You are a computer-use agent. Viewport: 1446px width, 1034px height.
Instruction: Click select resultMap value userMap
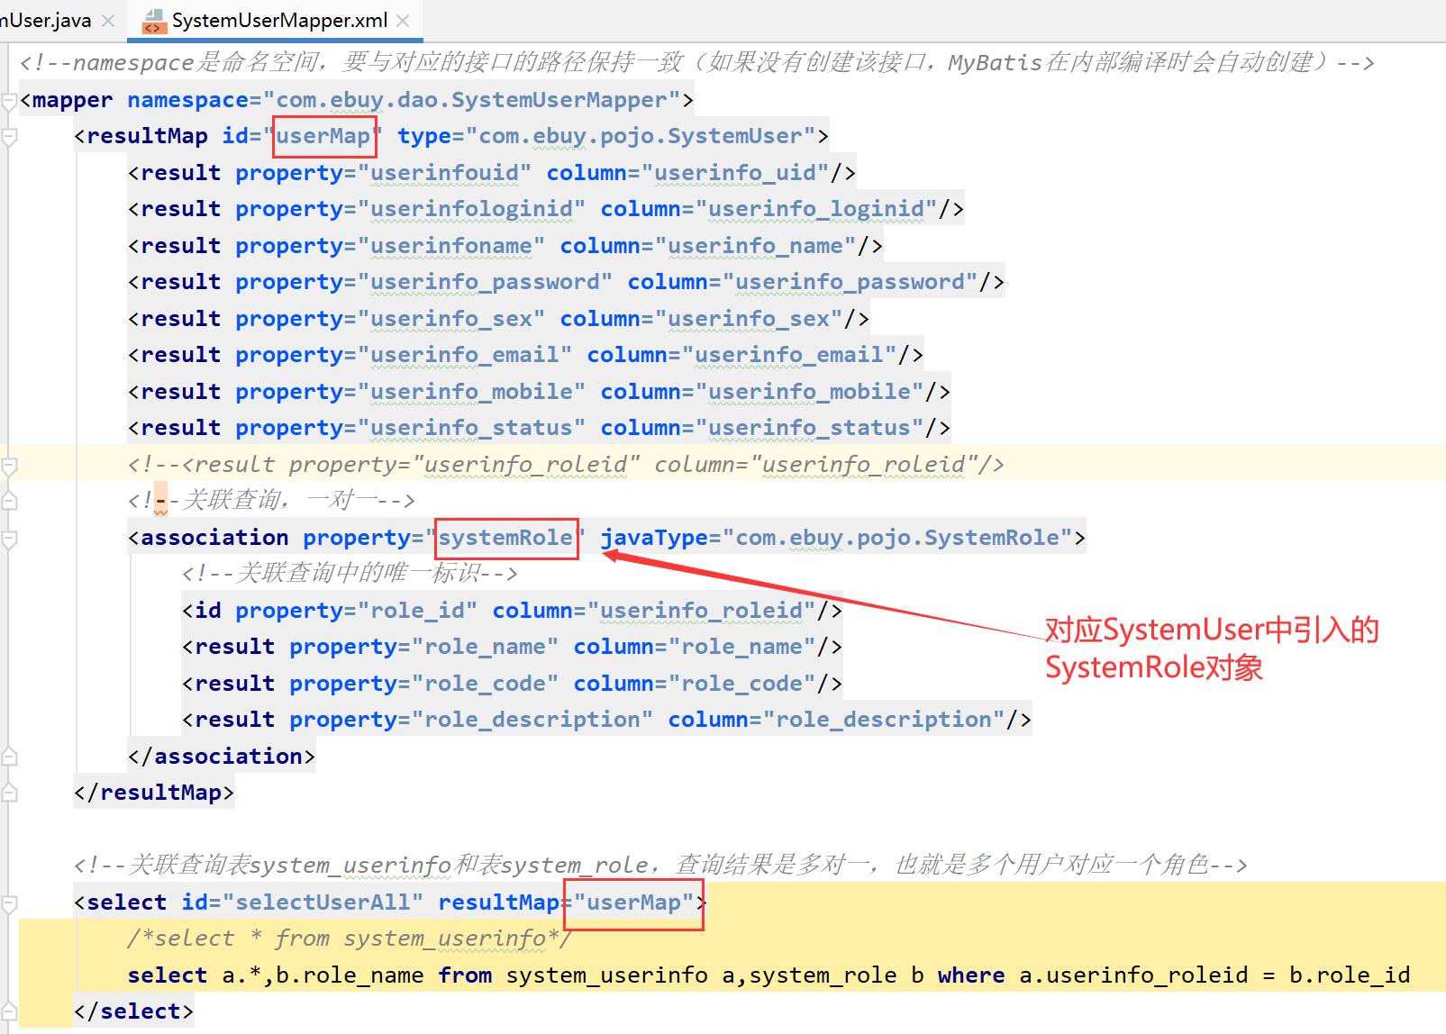633,902
